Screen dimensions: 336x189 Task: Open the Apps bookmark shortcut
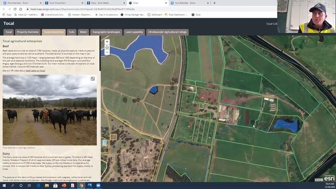tap(7, 15)
